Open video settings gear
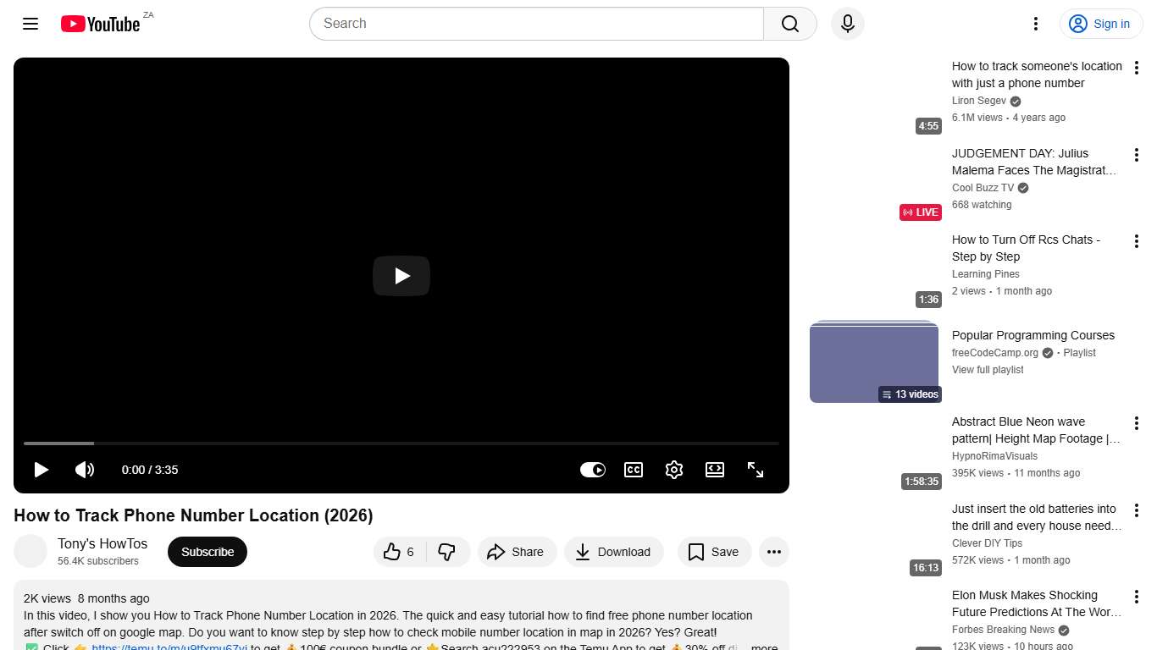 674,470
